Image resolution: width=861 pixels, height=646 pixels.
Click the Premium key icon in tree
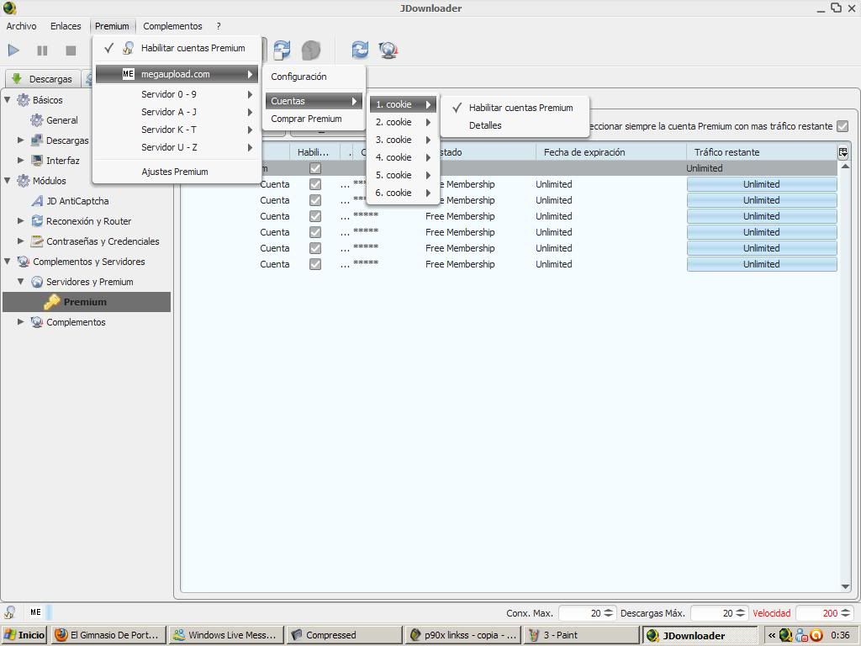52,302
